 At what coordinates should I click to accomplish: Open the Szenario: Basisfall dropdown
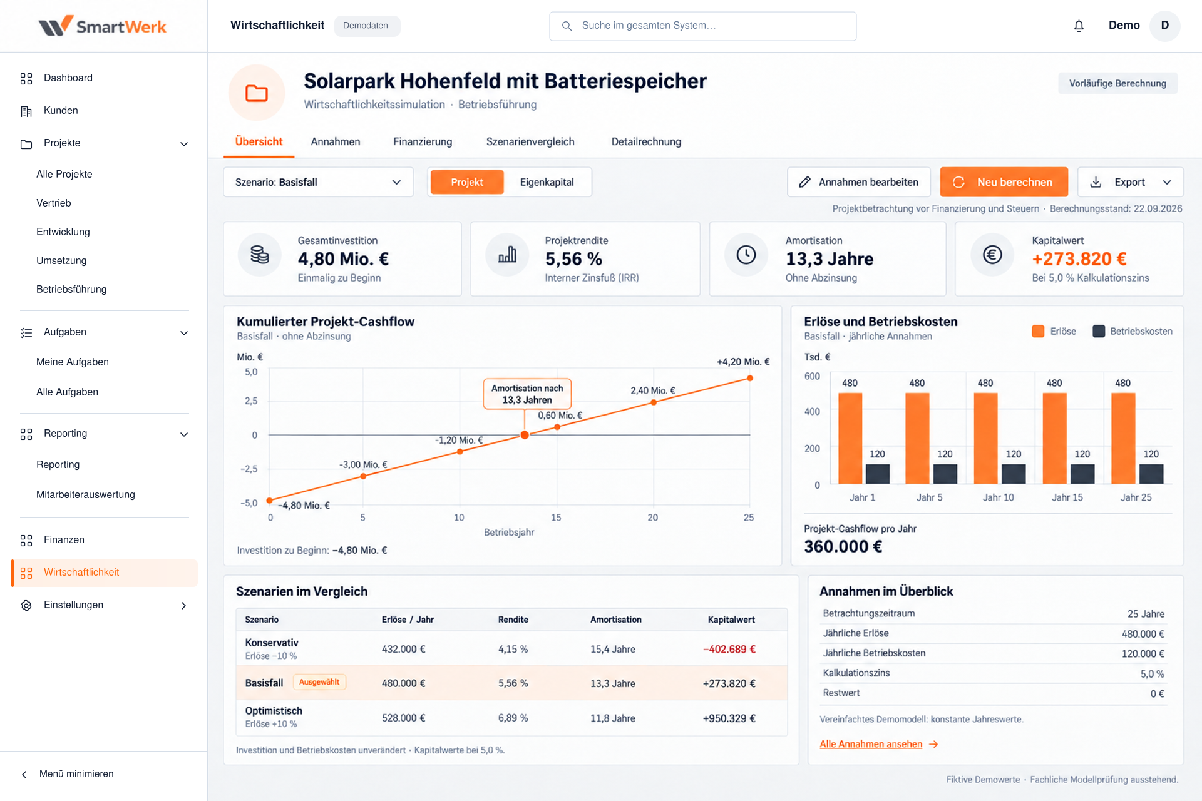click(319, 182)
